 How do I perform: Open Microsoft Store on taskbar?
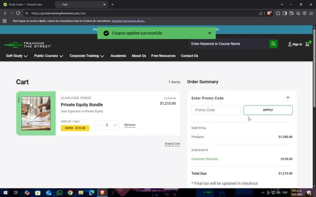point(38,193)
